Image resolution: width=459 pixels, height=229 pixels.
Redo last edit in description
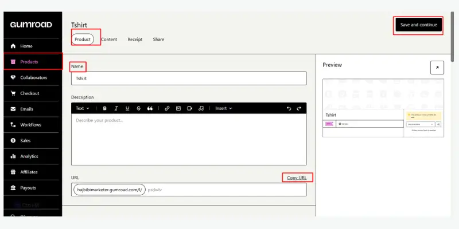(299, 108)
